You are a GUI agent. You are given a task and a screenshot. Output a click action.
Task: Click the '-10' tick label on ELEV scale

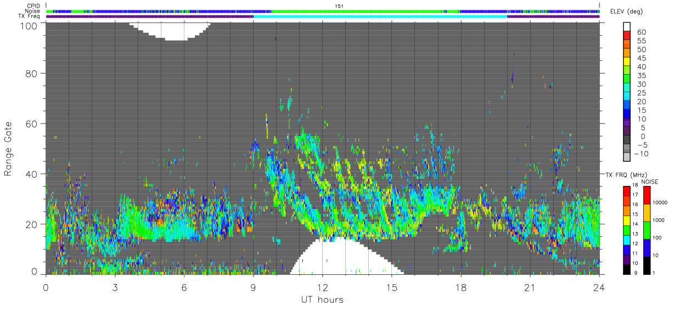click(642, 153)
